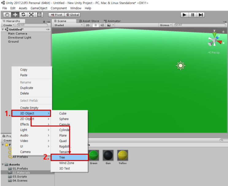Click the Global rotation button

[73, 15]
